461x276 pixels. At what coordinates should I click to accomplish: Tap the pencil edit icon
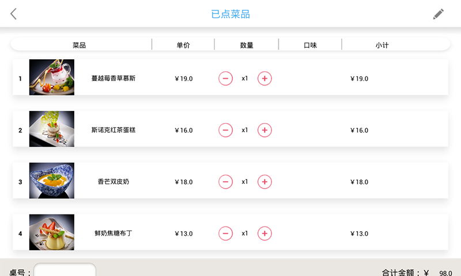coord(438,14)
